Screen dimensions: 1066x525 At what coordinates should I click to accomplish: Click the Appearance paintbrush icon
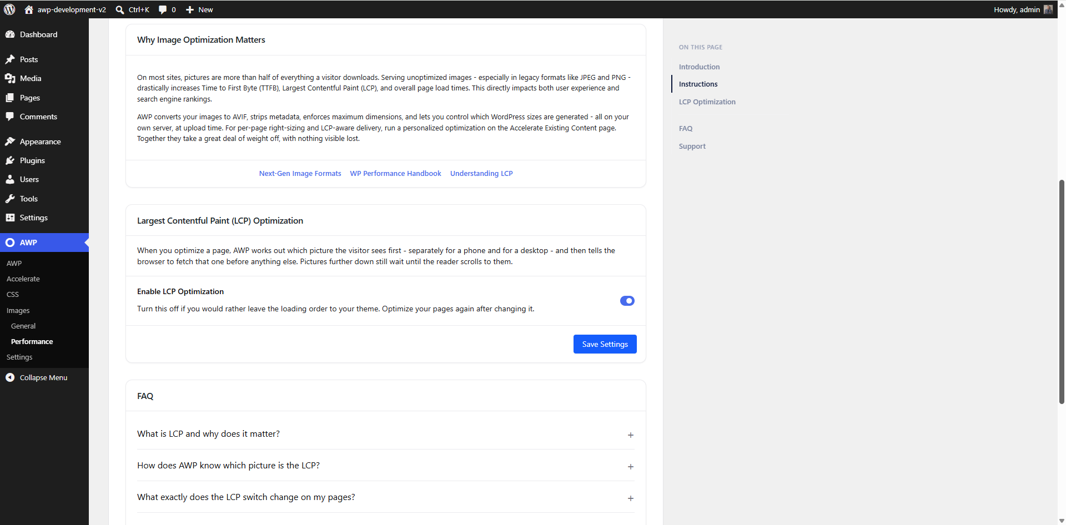[10, 142]
